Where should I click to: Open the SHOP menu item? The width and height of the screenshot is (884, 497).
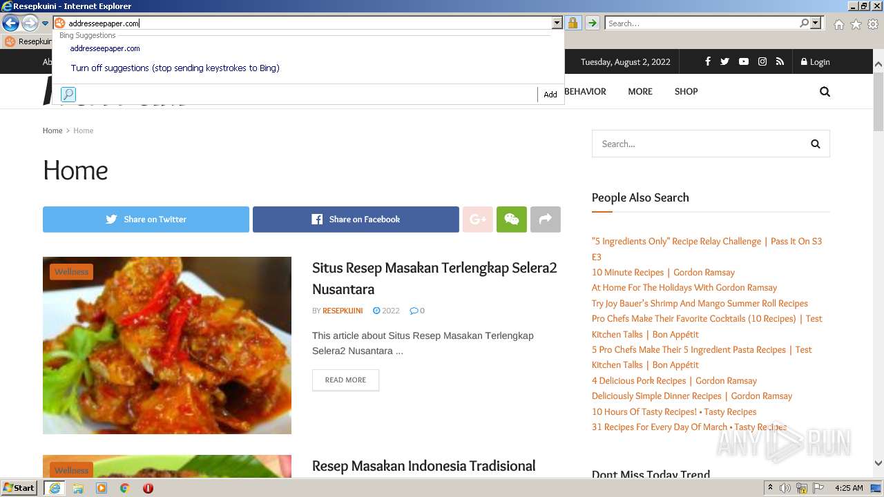pos(686,91)
